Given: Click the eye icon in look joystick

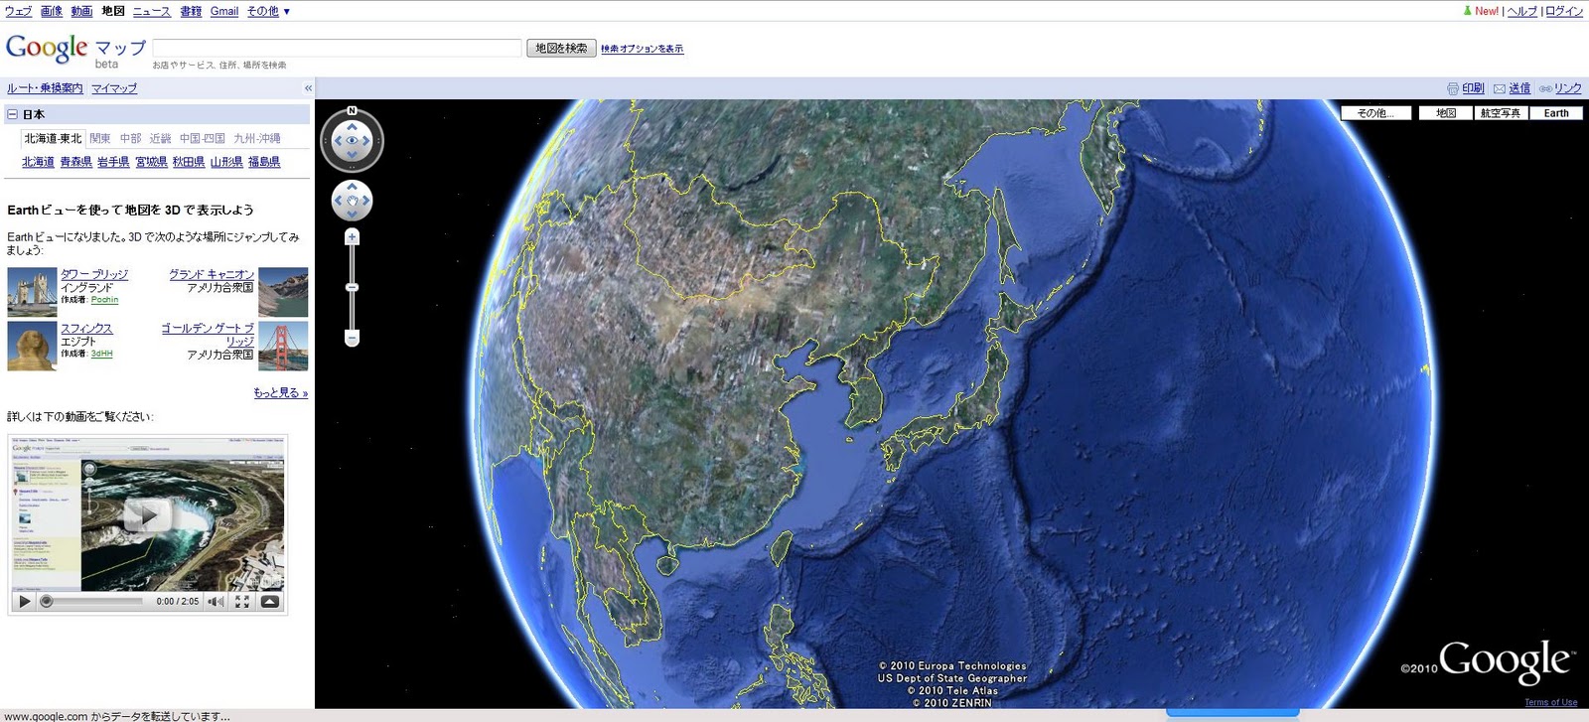Looking at the screenshot, I should click(x=352, y=141).
